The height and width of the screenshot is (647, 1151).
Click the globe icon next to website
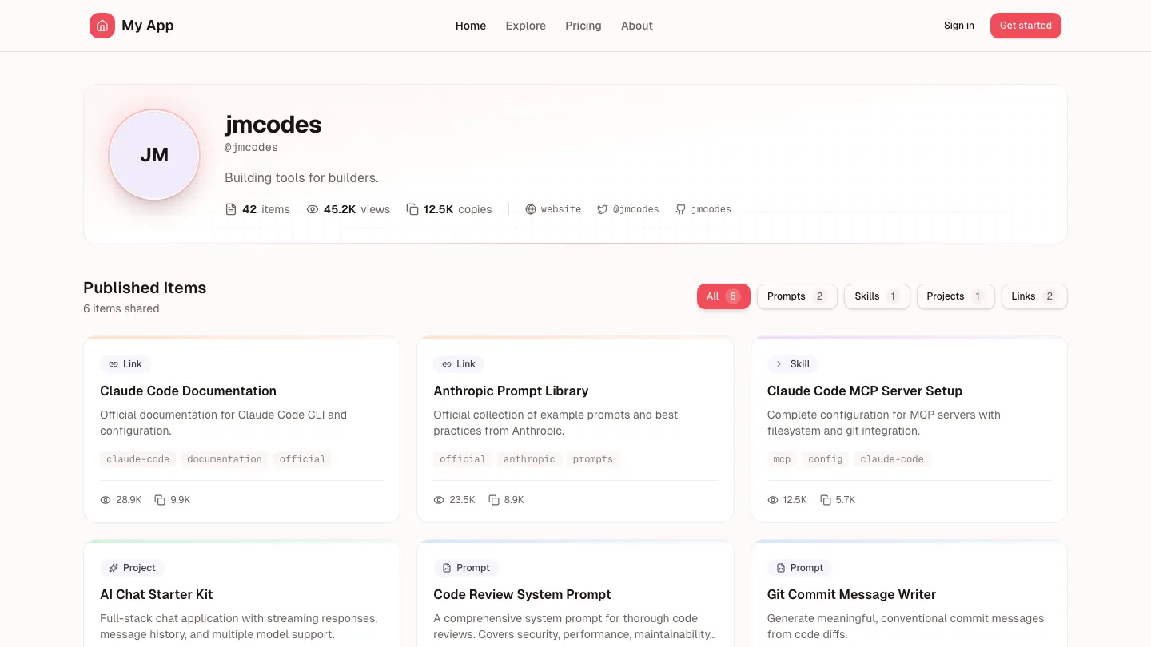point(531,209)
